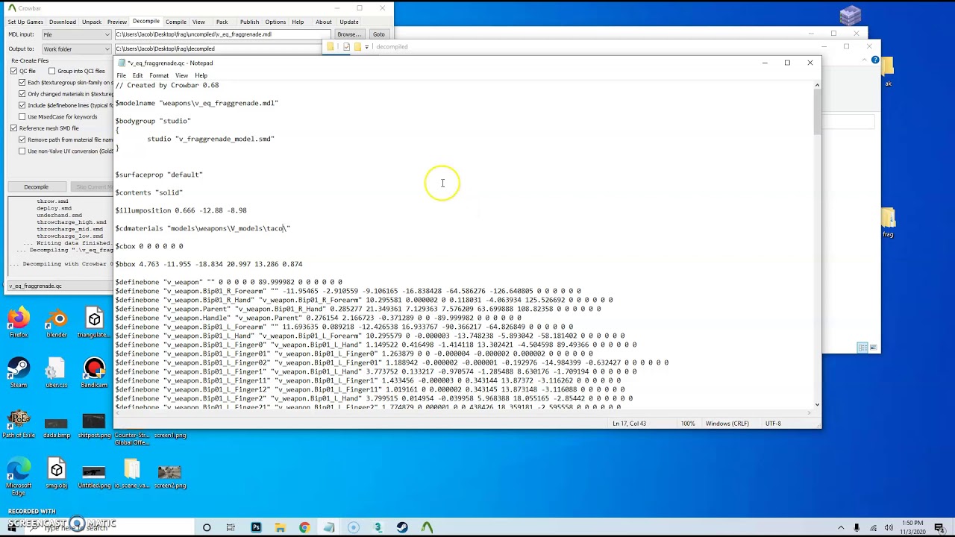Switch to Notepad in taskbar

pos(329,528)
